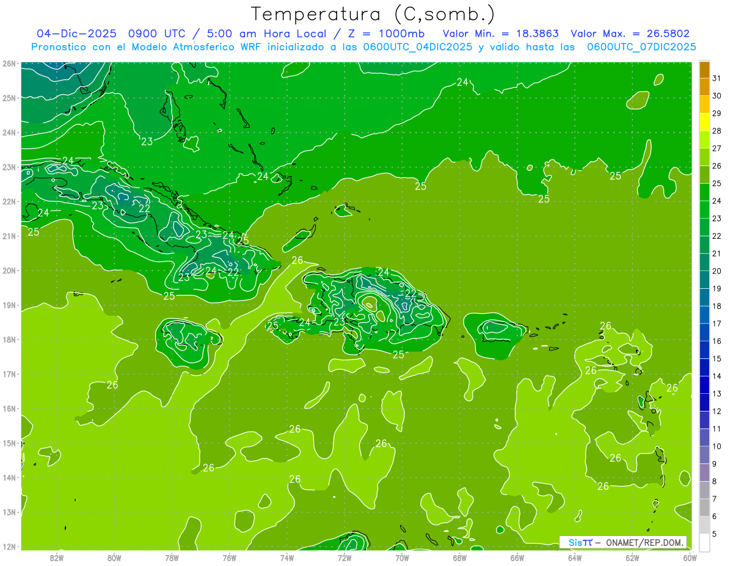Click colorbar scale label '10'
Viewport: 733px width, 566px height.
pos(717,446)
